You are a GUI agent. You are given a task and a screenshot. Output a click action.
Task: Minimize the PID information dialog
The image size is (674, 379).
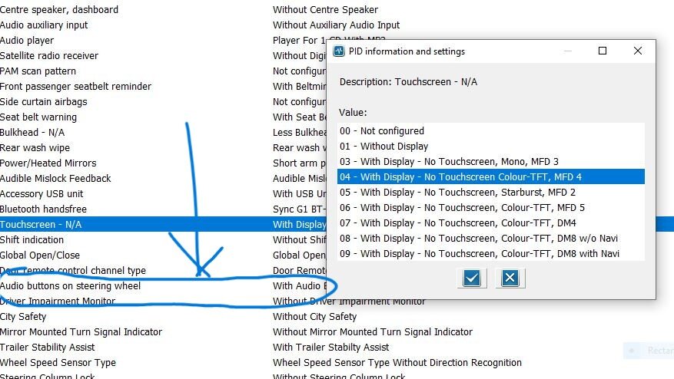tap(567, 51)
